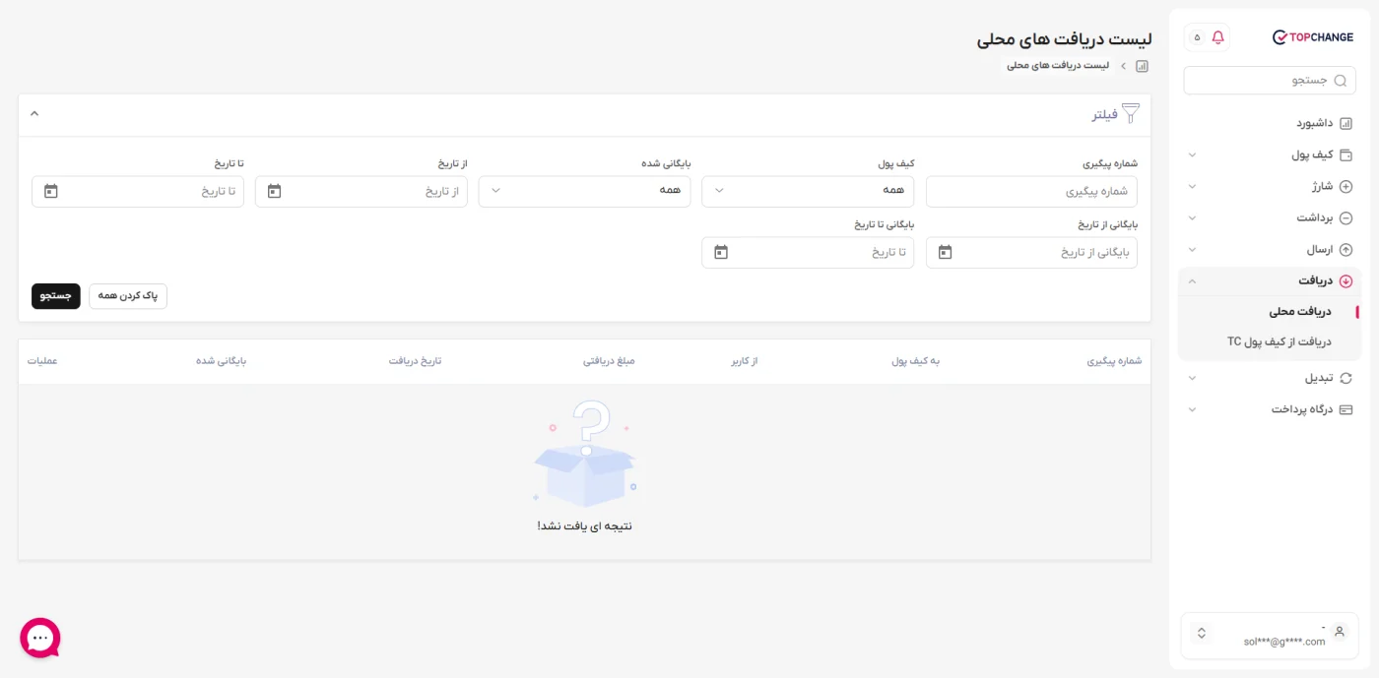Open the کیف پول filter dropdown
1379x678 pixels.
point(808,191)
